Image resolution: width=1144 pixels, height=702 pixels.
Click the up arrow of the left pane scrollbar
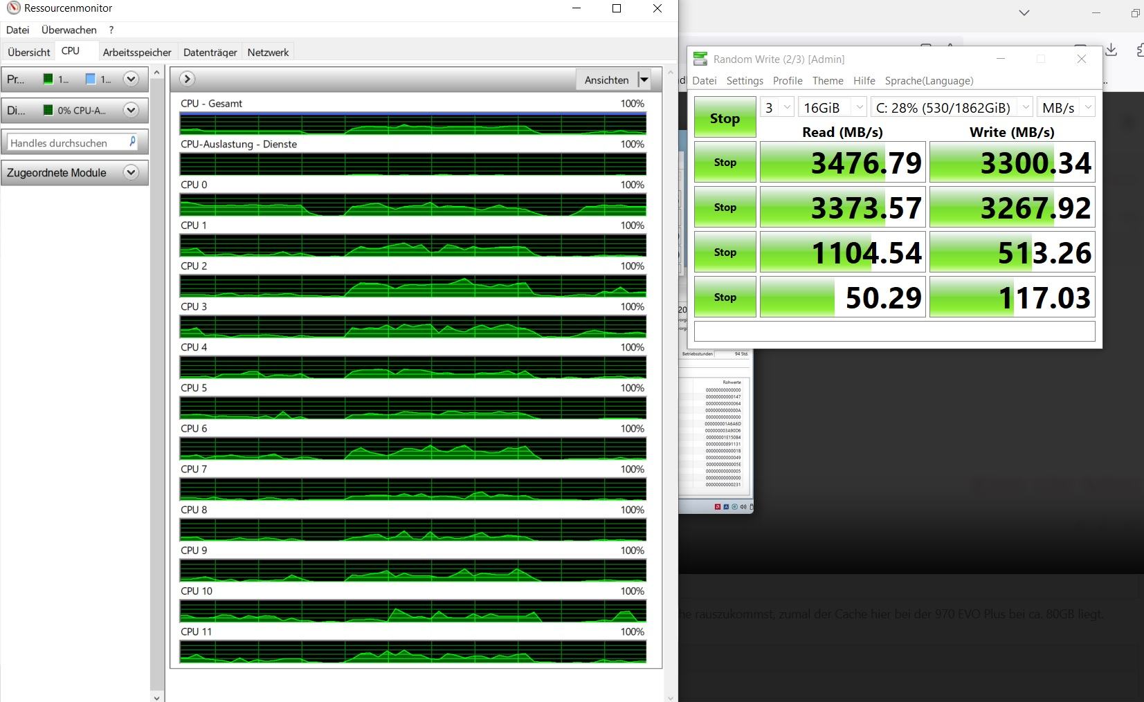click(157, 72)
